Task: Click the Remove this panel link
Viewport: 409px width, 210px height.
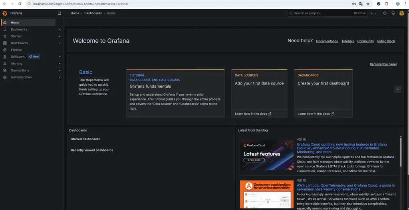Action: 383,64
